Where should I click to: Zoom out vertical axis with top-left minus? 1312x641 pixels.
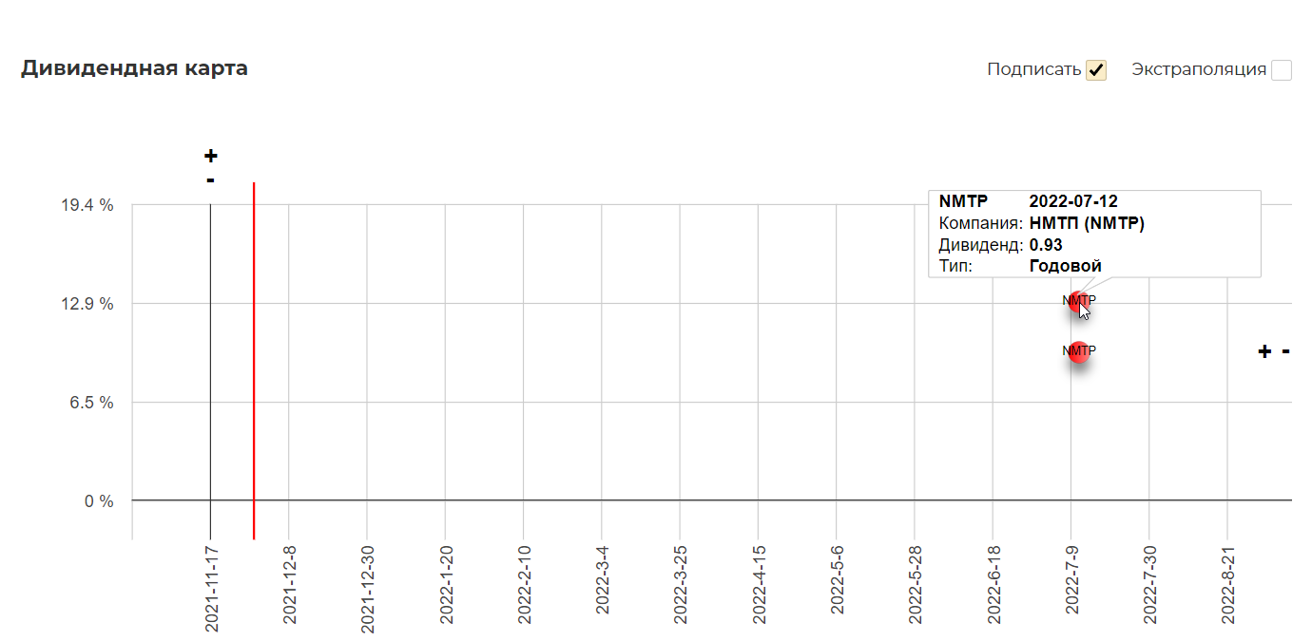pyautogui.click(x=210, y=179)
